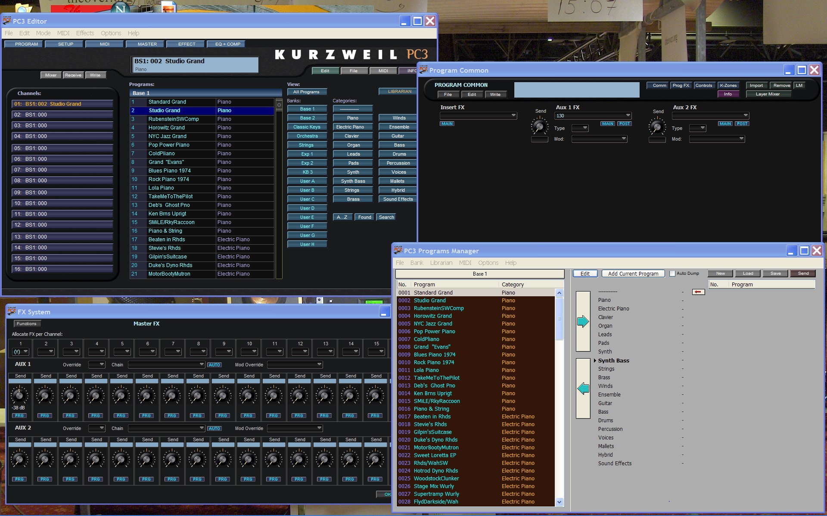Click the Receive button above Channels
827x516 pixels.
[x=73, y=75]
